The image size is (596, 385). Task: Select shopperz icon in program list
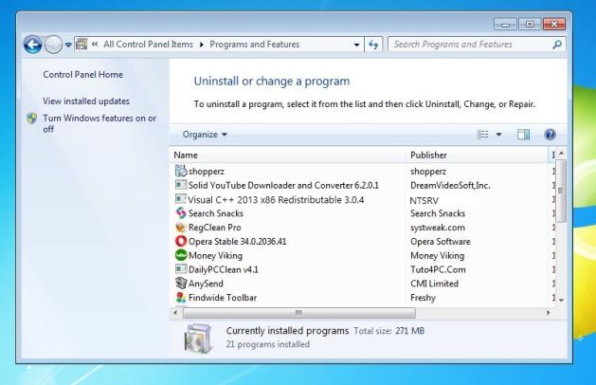tap(181, 171)
